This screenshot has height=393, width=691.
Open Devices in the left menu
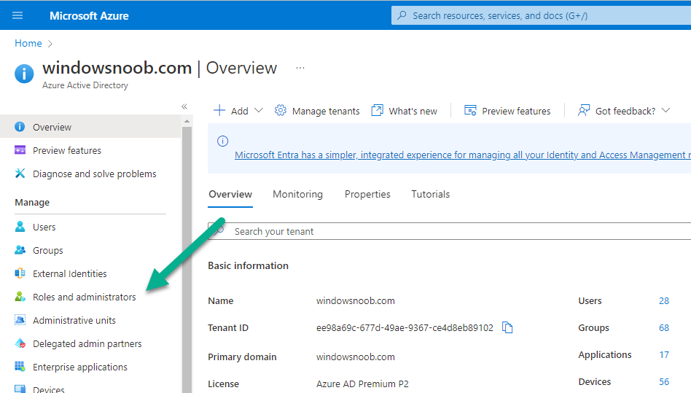pos(49,389)
